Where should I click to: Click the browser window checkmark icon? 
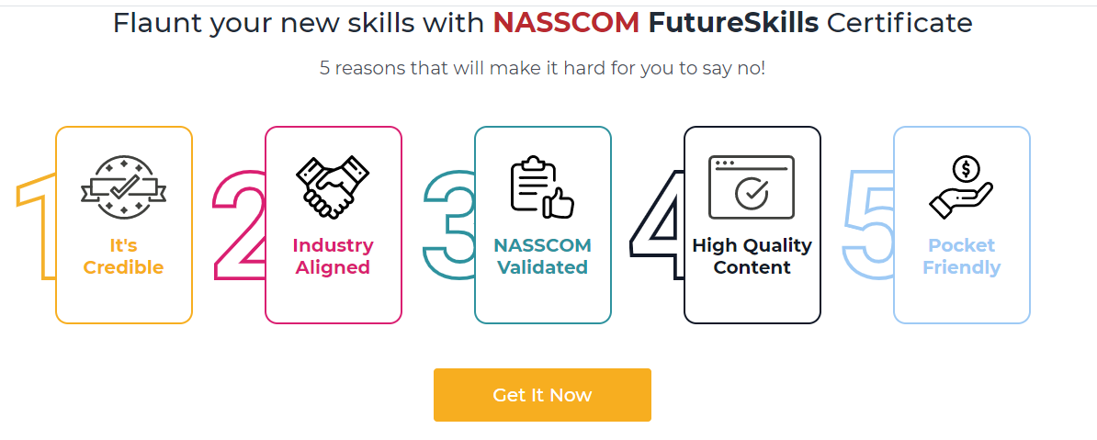click(x=752, y=187)
